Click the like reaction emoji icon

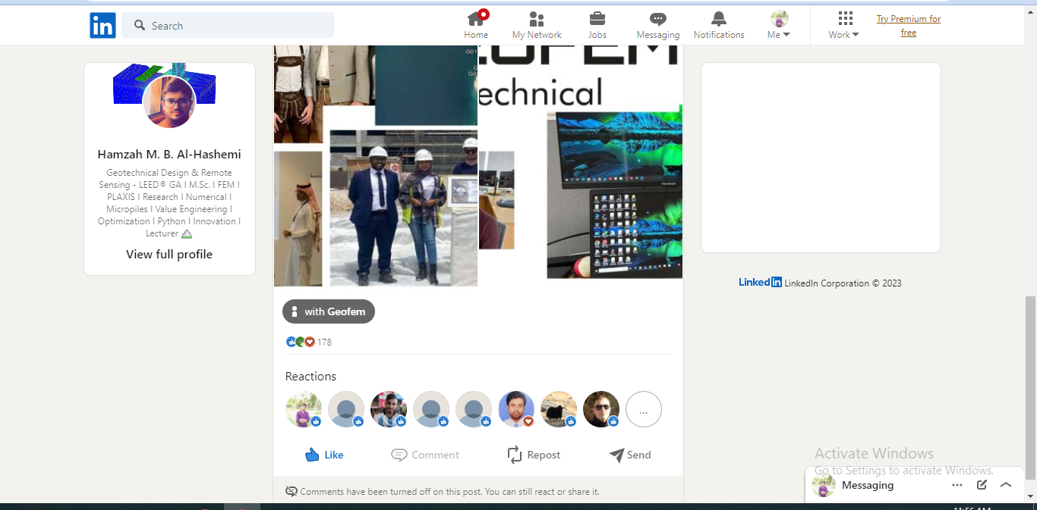pos(291,342)
